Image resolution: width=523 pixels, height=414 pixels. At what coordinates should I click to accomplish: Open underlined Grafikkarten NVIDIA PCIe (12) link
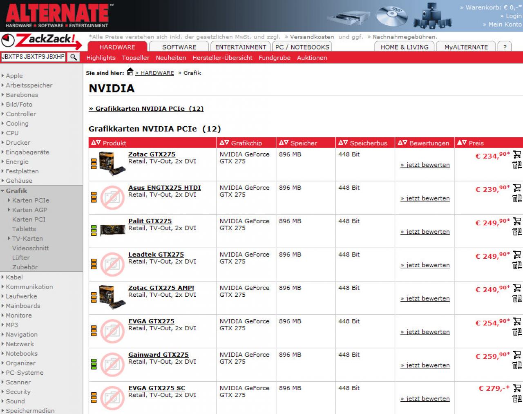(x=146, y=109)
